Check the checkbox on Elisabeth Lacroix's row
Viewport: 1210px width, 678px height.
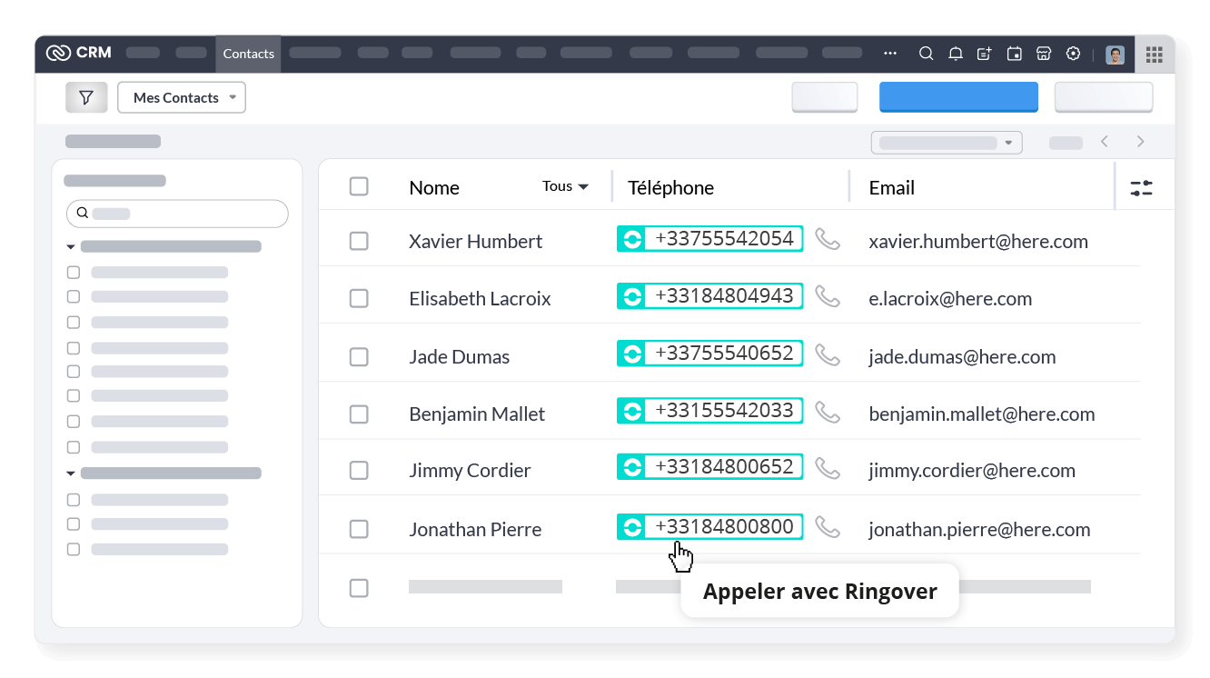click(359, 298)
